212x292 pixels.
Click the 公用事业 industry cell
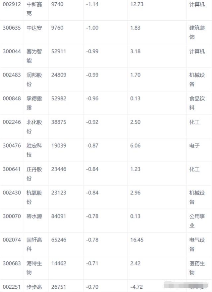pos(197,221)
